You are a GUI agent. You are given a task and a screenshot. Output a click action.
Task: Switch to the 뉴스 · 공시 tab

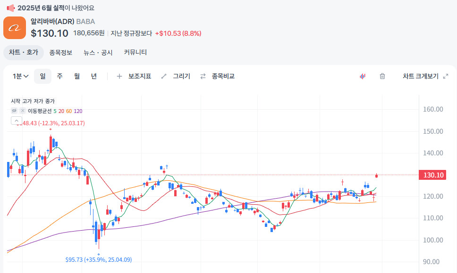coord(98,52)
